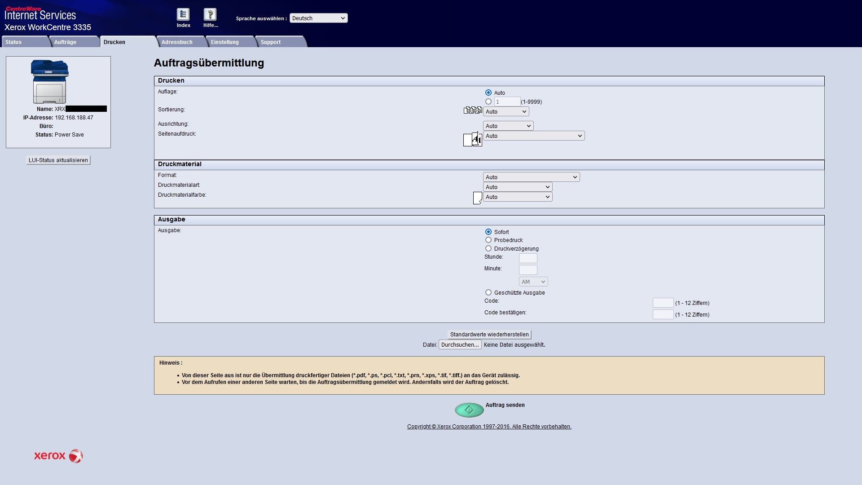This screenshot has width=862, height=485.
Task: Open the Sprache auswählen language dropdown
Action: [x=318, y=18]
